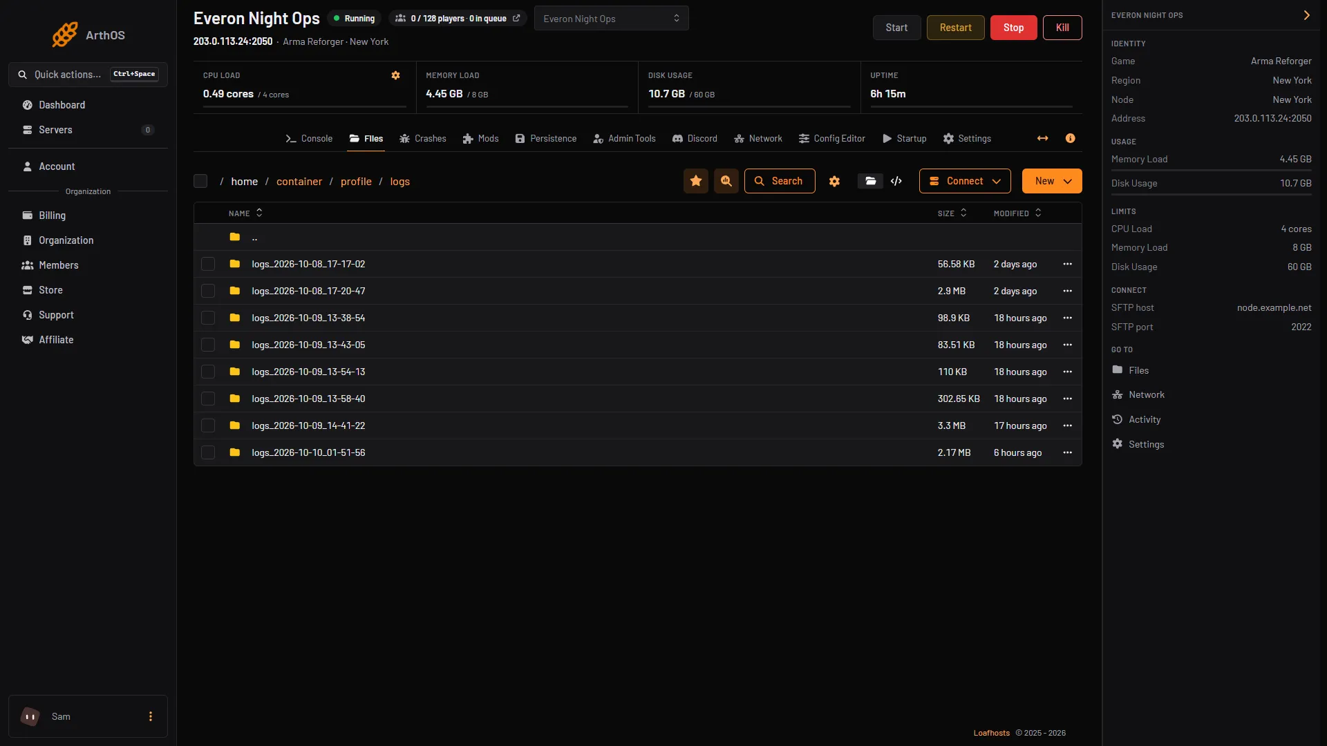The image size is (1327, 746).
Task: Toggle the select-all files checkbox
Action: (200, 181)
